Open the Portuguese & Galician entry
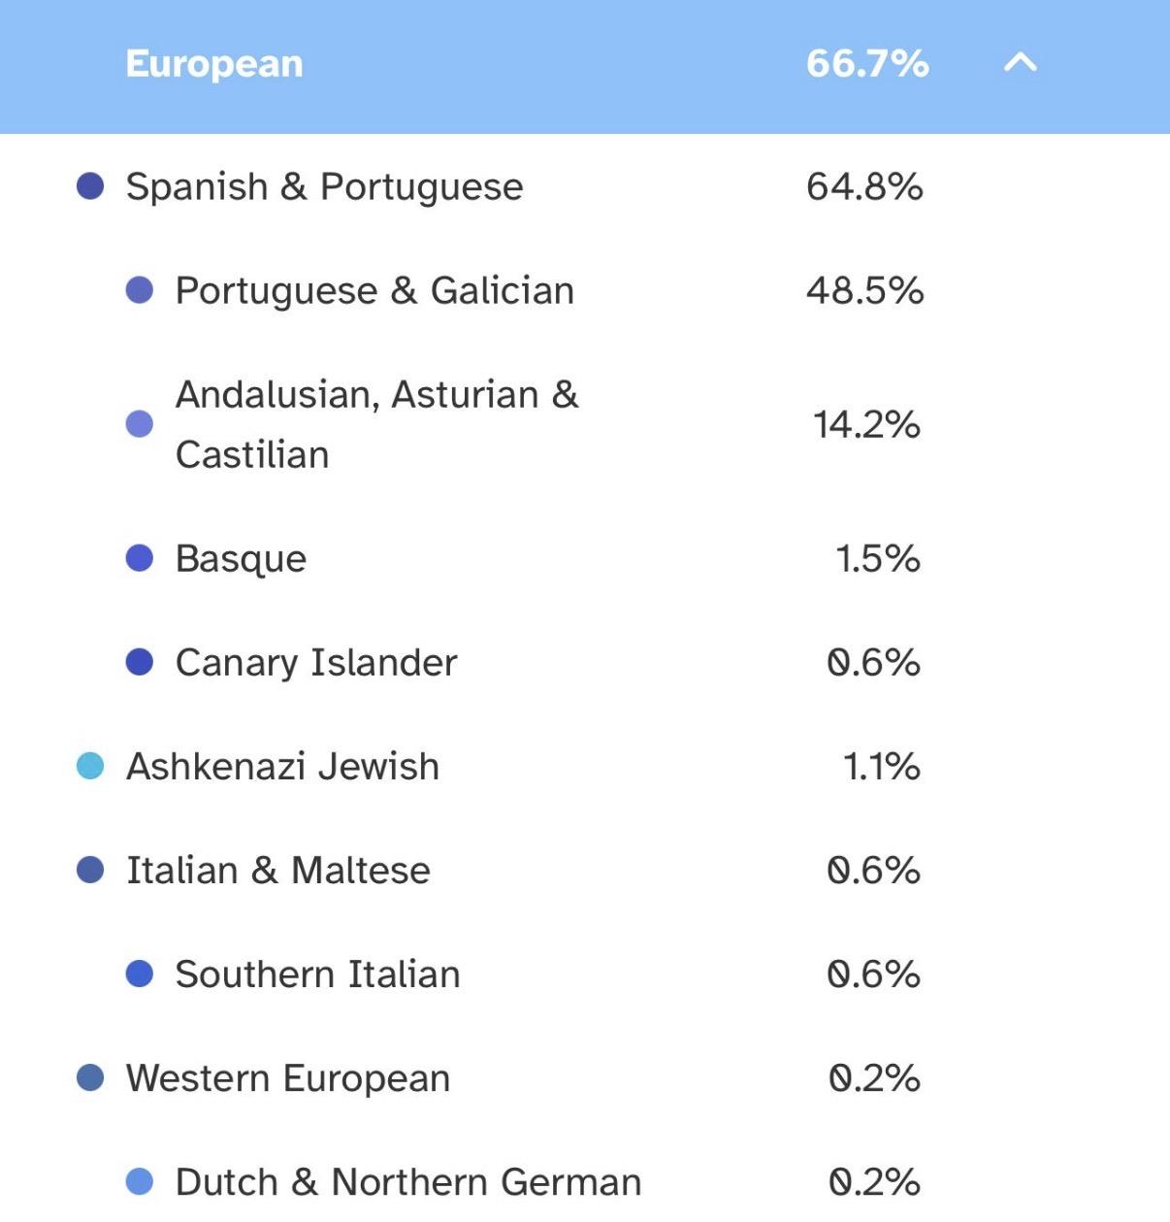1170x1222 pixels. (374, 290)
